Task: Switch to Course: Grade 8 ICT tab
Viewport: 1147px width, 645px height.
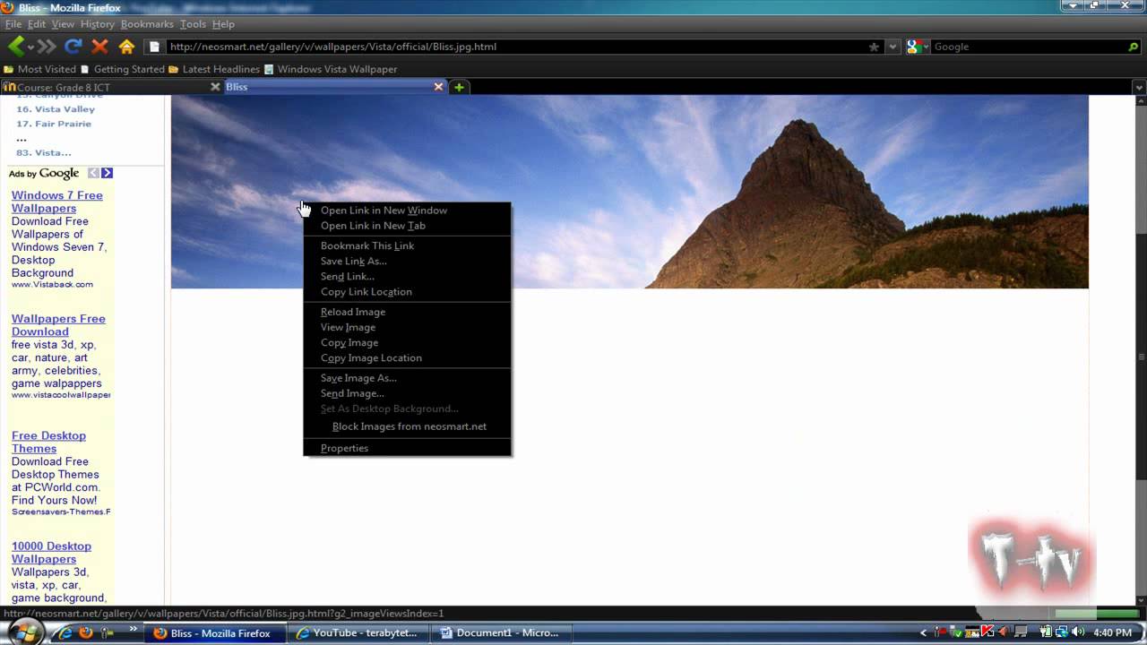Action: [111, 87]
